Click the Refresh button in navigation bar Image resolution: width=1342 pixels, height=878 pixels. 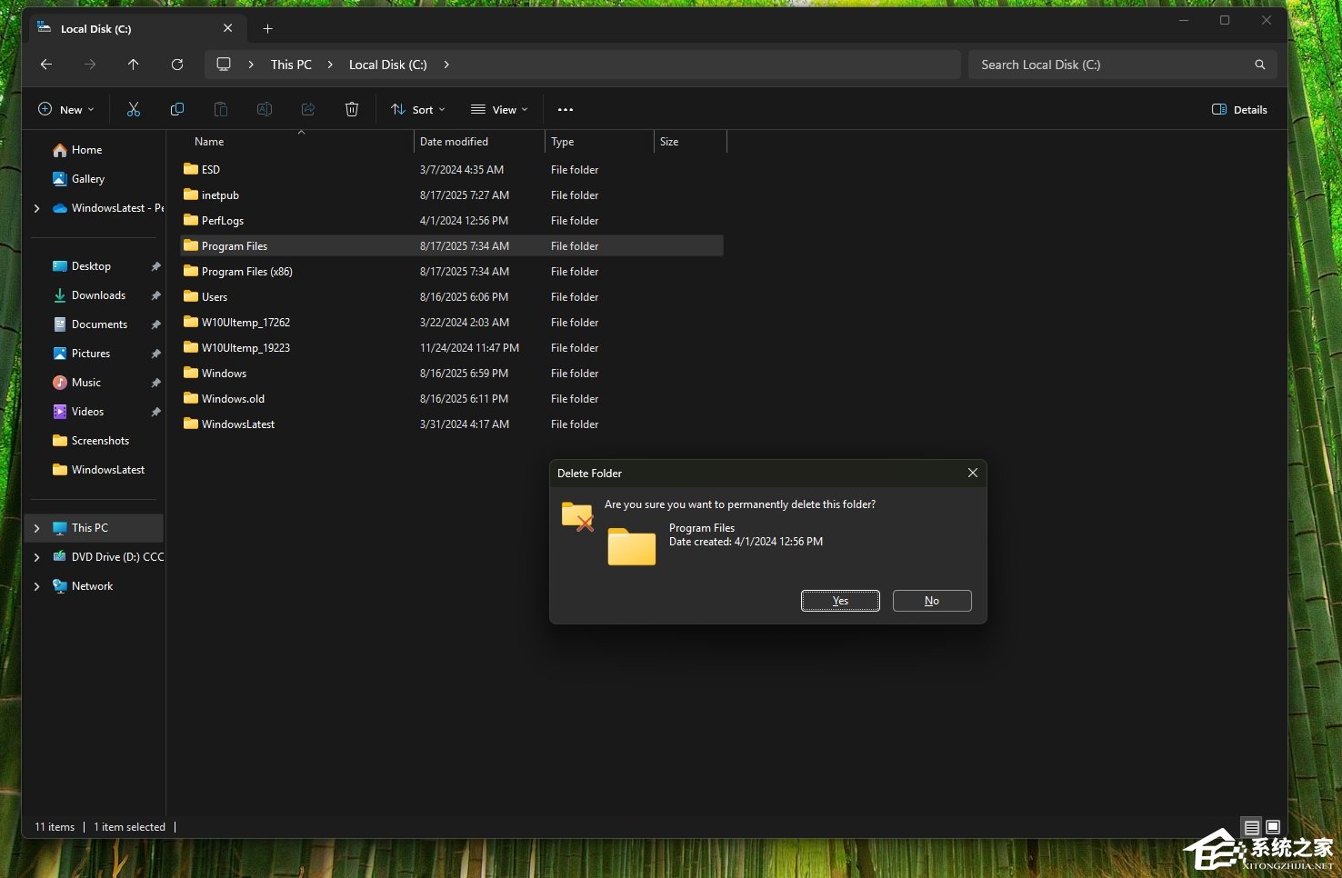(177, 65)
